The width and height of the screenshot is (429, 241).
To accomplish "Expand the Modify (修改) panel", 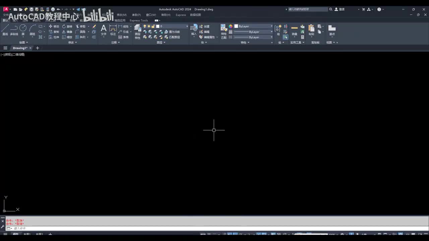I will point(73,43).
